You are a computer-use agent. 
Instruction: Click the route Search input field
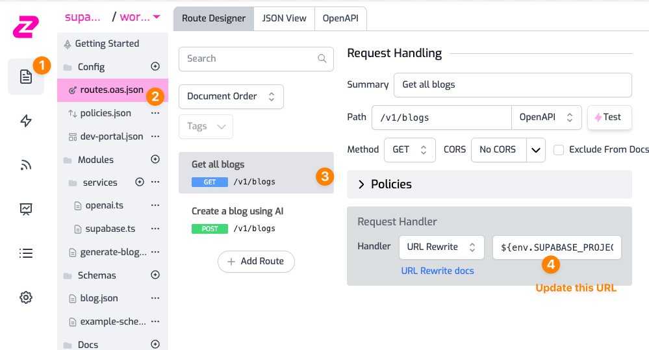coord(250,58)
